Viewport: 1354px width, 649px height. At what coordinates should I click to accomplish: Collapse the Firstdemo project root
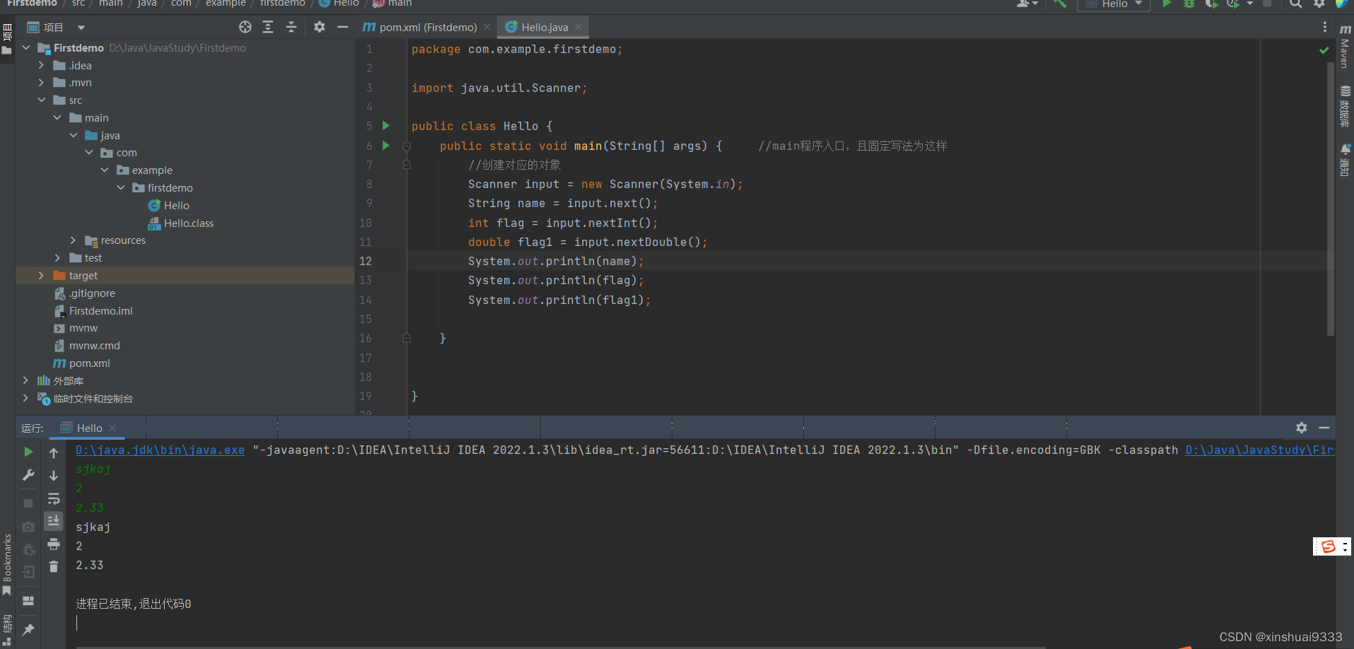coord(26,47)
